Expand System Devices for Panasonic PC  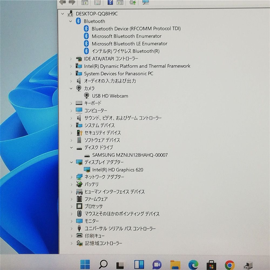click(x=71, y=74)
